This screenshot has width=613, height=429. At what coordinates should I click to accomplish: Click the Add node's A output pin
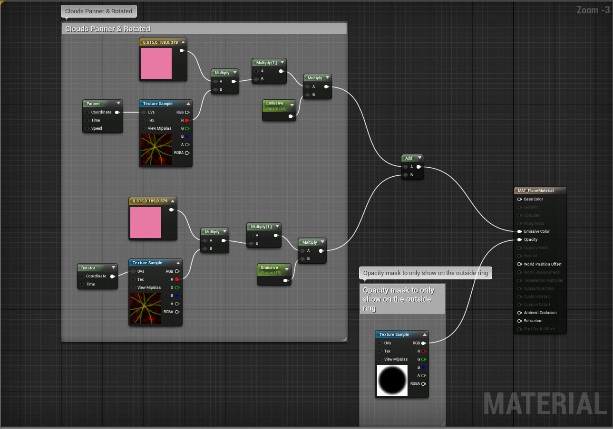tap(418, 167)
